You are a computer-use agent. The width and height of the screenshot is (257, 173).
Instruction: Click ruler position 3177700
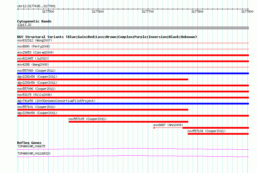pos(148,12)
